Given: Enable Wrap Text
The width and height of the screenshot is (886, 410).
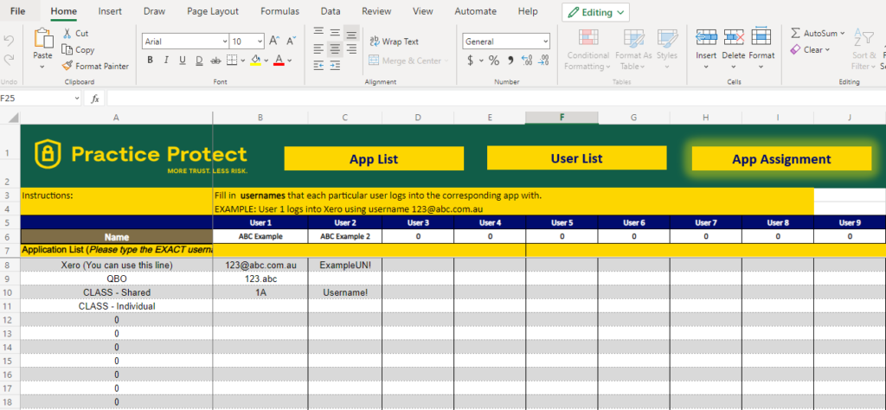Looking at the screenshot, I should (x=394, y=42).
